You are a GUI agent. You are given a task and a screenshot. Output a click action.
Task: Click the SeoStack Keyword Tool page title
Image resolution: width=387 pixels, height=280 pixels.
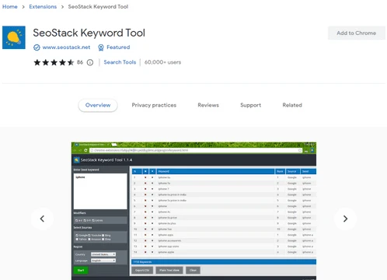[x=89, y=33]
